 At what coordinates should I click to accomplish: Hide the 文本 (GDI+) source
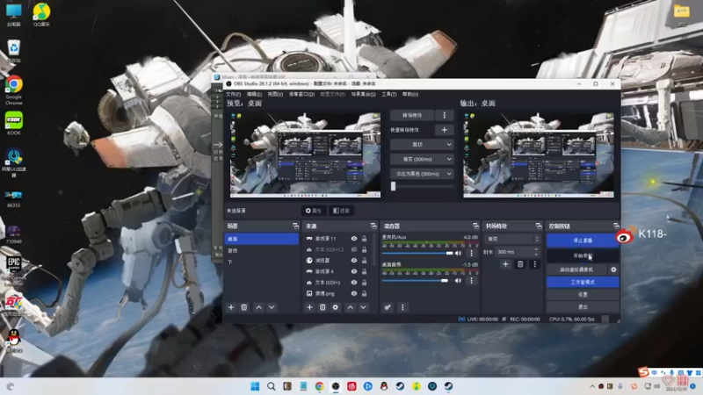354,283
